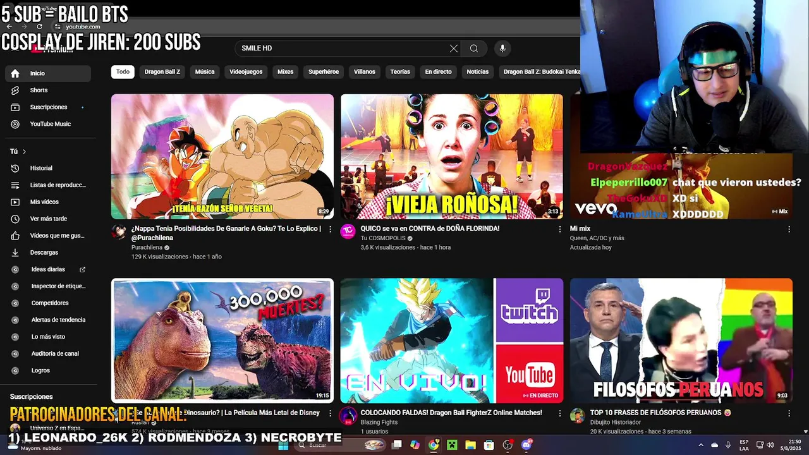
Task: Open options menu for the QUICO video
Action: (559, 229)
